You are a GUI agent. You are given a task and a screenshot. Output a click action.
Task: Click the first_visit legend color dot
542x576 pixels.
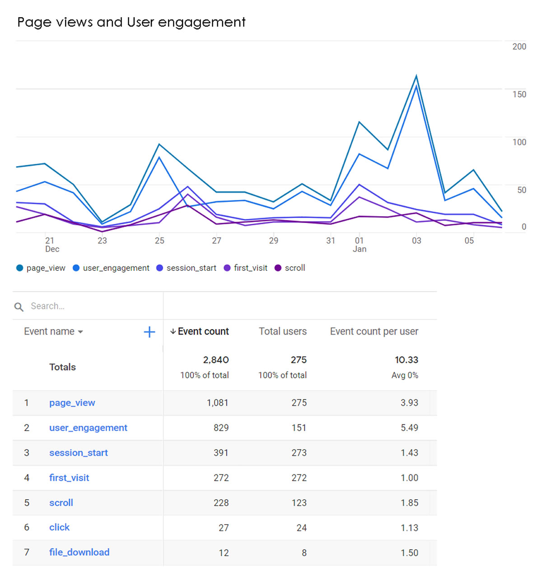(227, 268)
